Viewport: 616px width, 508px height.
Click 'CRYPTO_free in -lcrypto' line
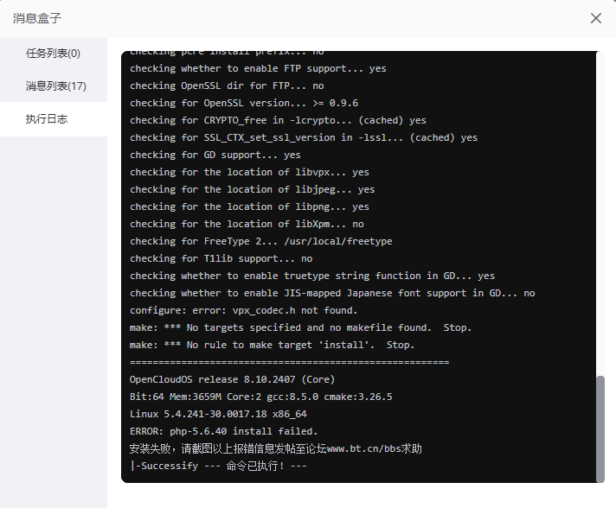[278, 120]
